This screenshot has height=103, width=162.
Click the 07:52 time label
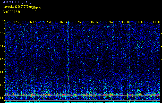click(33, 22)
